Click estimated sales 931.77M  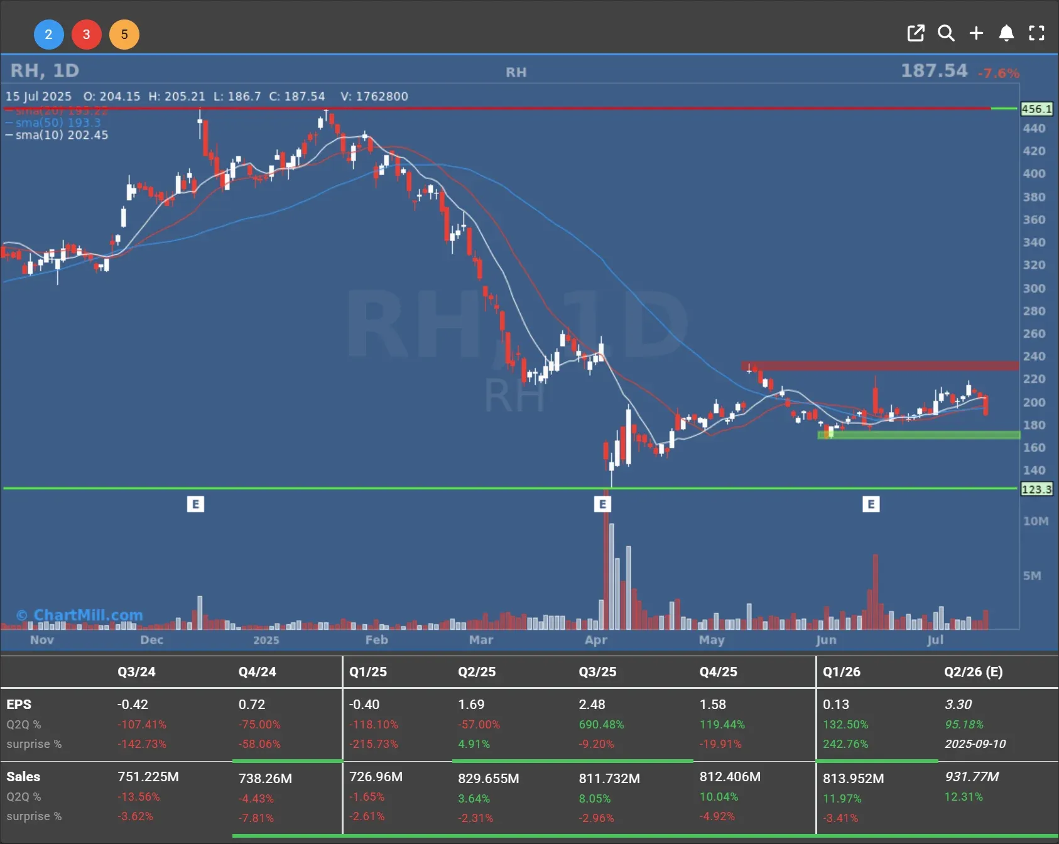972,777
